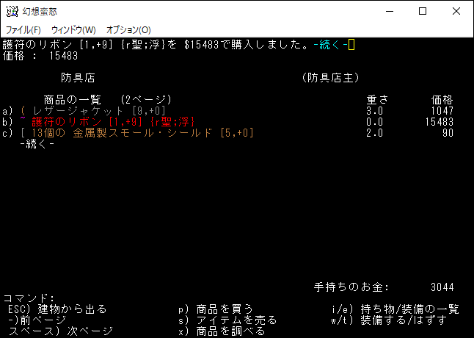Viewport: 474px width, 338px height.
Task: Click the 15483 price of the ribbon
Action: click(x=440, y=122)
